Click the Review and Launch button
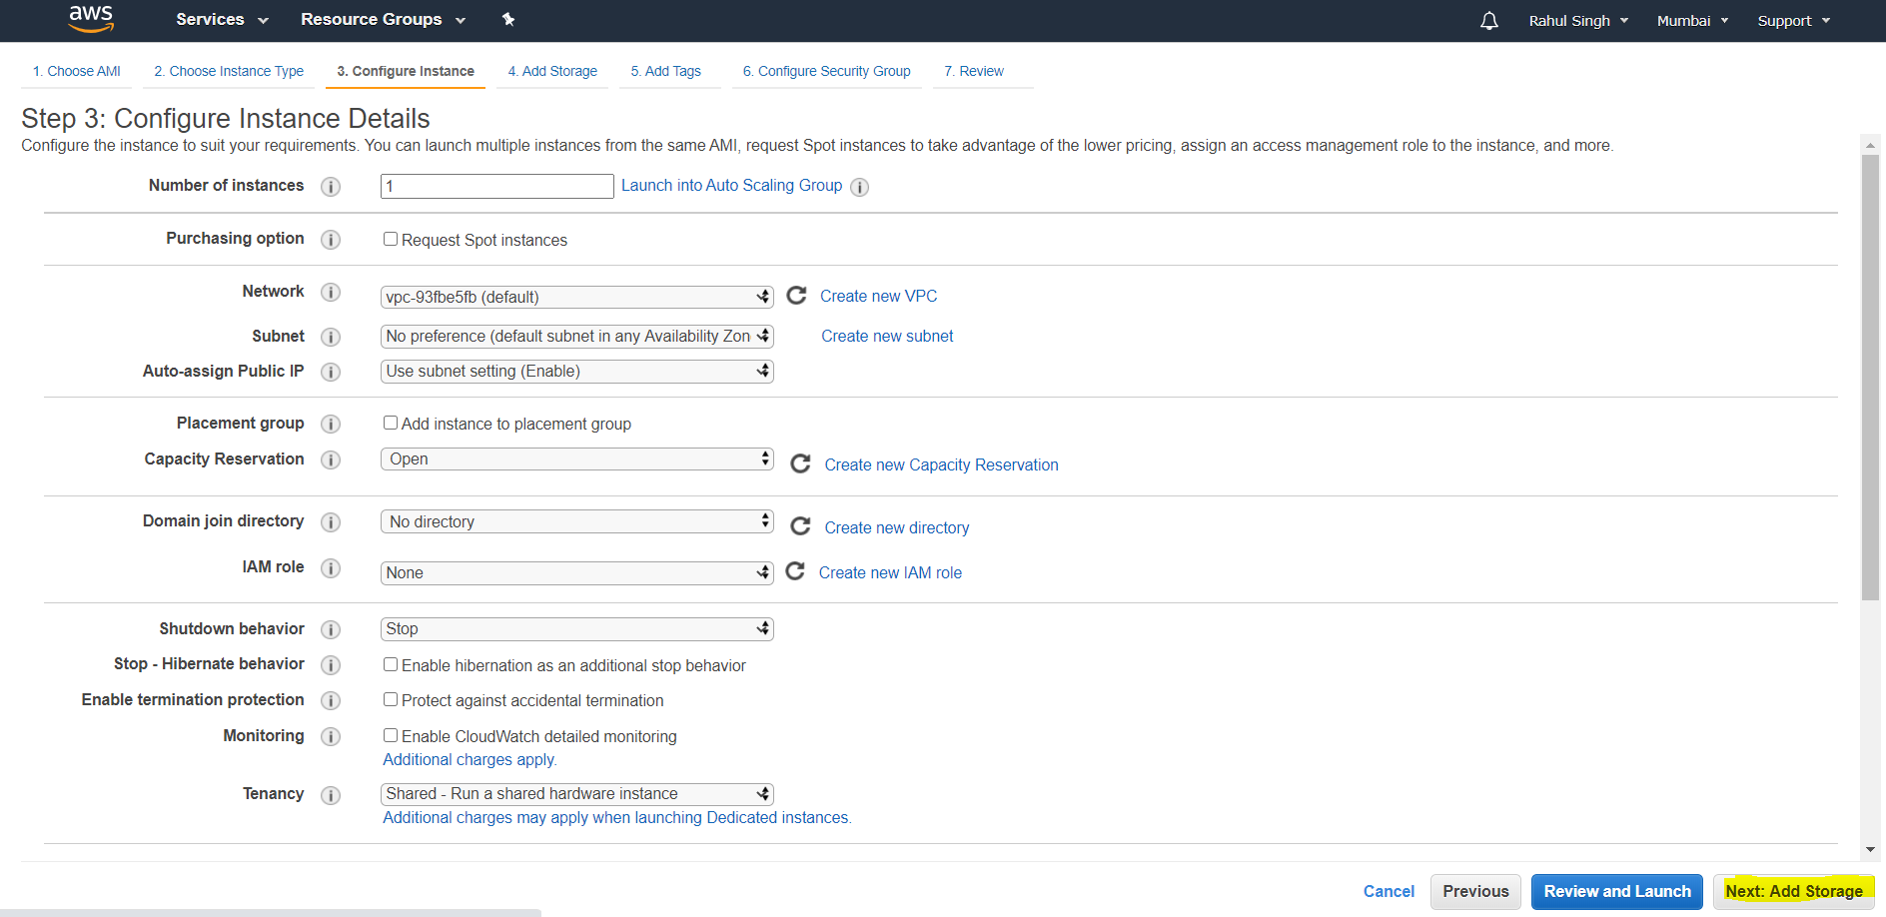 click(x=1616, y=891)
